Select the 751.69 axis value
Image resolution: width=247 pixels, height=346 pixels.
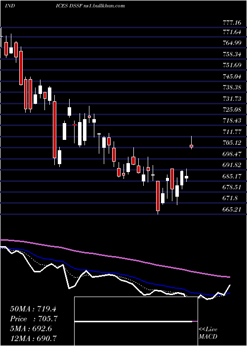[x=231, y=65]
